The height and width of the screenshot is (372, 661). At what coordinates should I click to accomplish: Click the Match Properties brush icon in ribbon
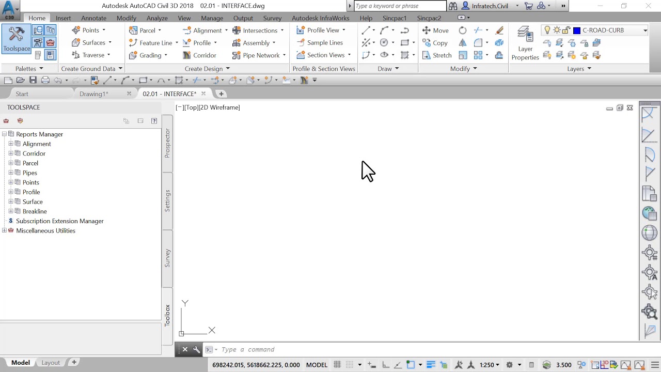click(x=499, y=30)
